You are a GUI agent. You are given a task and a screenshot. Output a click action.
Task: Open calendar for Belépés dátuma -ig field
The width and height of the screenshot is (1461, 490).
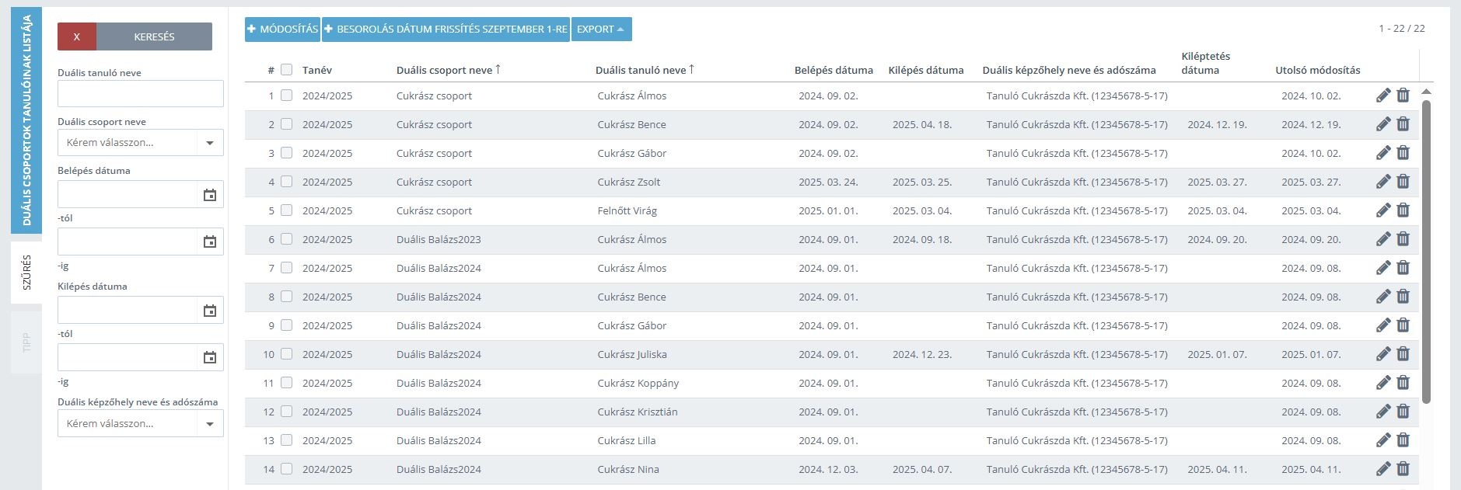click(209, 242)
